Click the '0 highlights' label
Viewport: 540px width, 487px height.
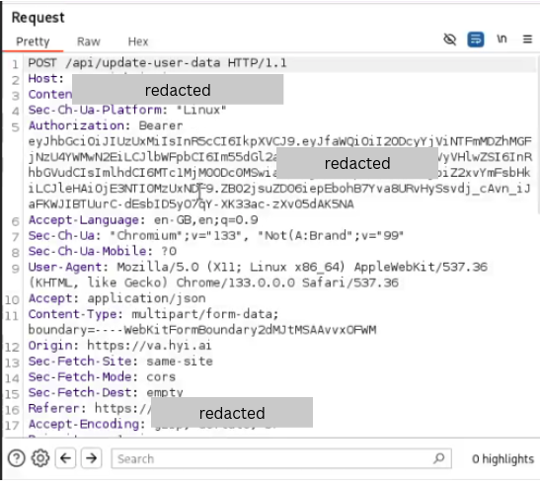pos(502,459)
